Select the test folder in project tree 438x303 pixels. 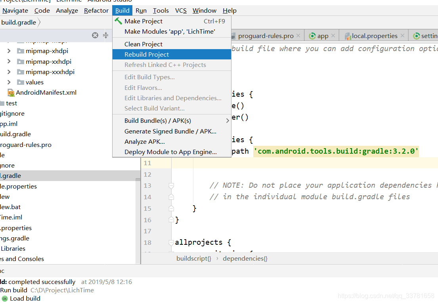11,103
